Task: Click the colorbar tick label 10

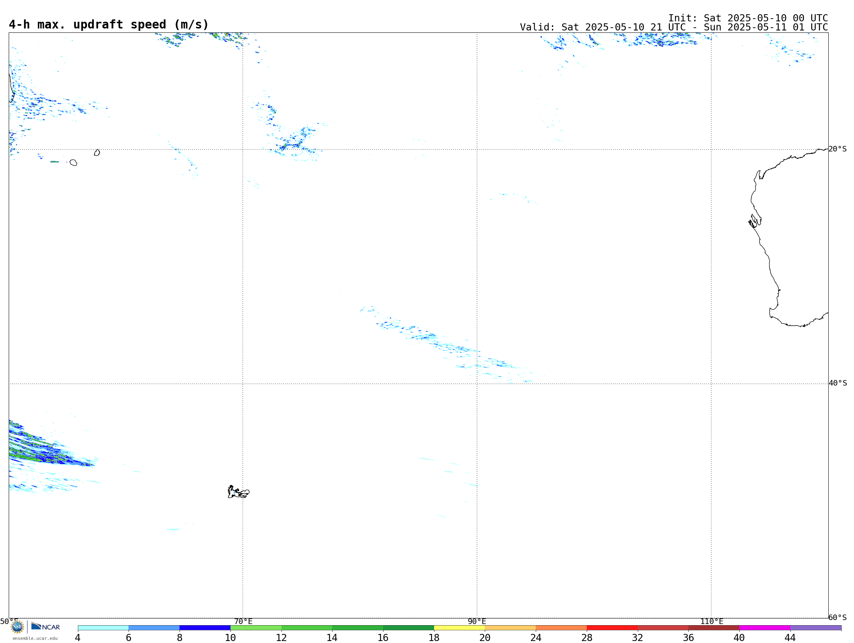Action: (231, 638)
